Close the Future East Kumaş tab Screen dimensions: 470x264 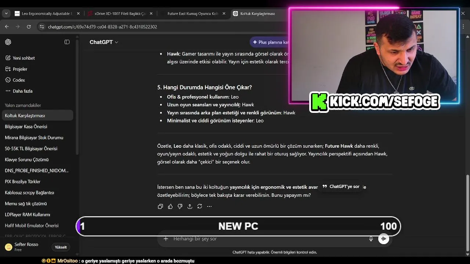[x=224, y=14]
